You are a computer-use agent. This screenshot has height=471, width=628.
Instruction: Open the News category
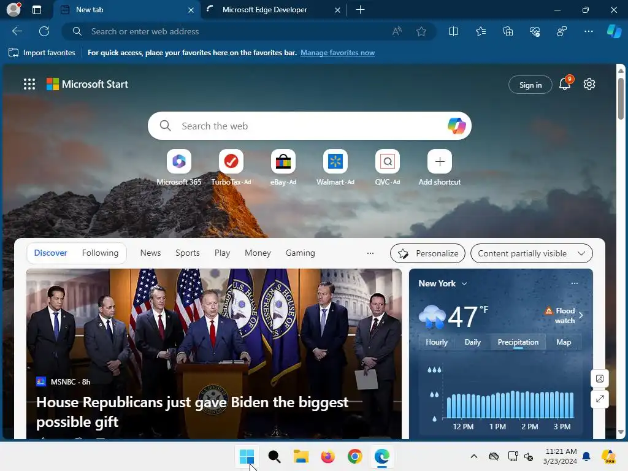151,253
